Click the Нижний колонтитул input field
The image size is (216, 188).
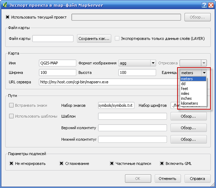tap(132, 139)
